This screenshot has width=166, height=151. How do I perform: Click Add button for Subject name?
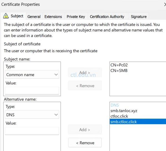pyautogui.click(x=85, y=72)
